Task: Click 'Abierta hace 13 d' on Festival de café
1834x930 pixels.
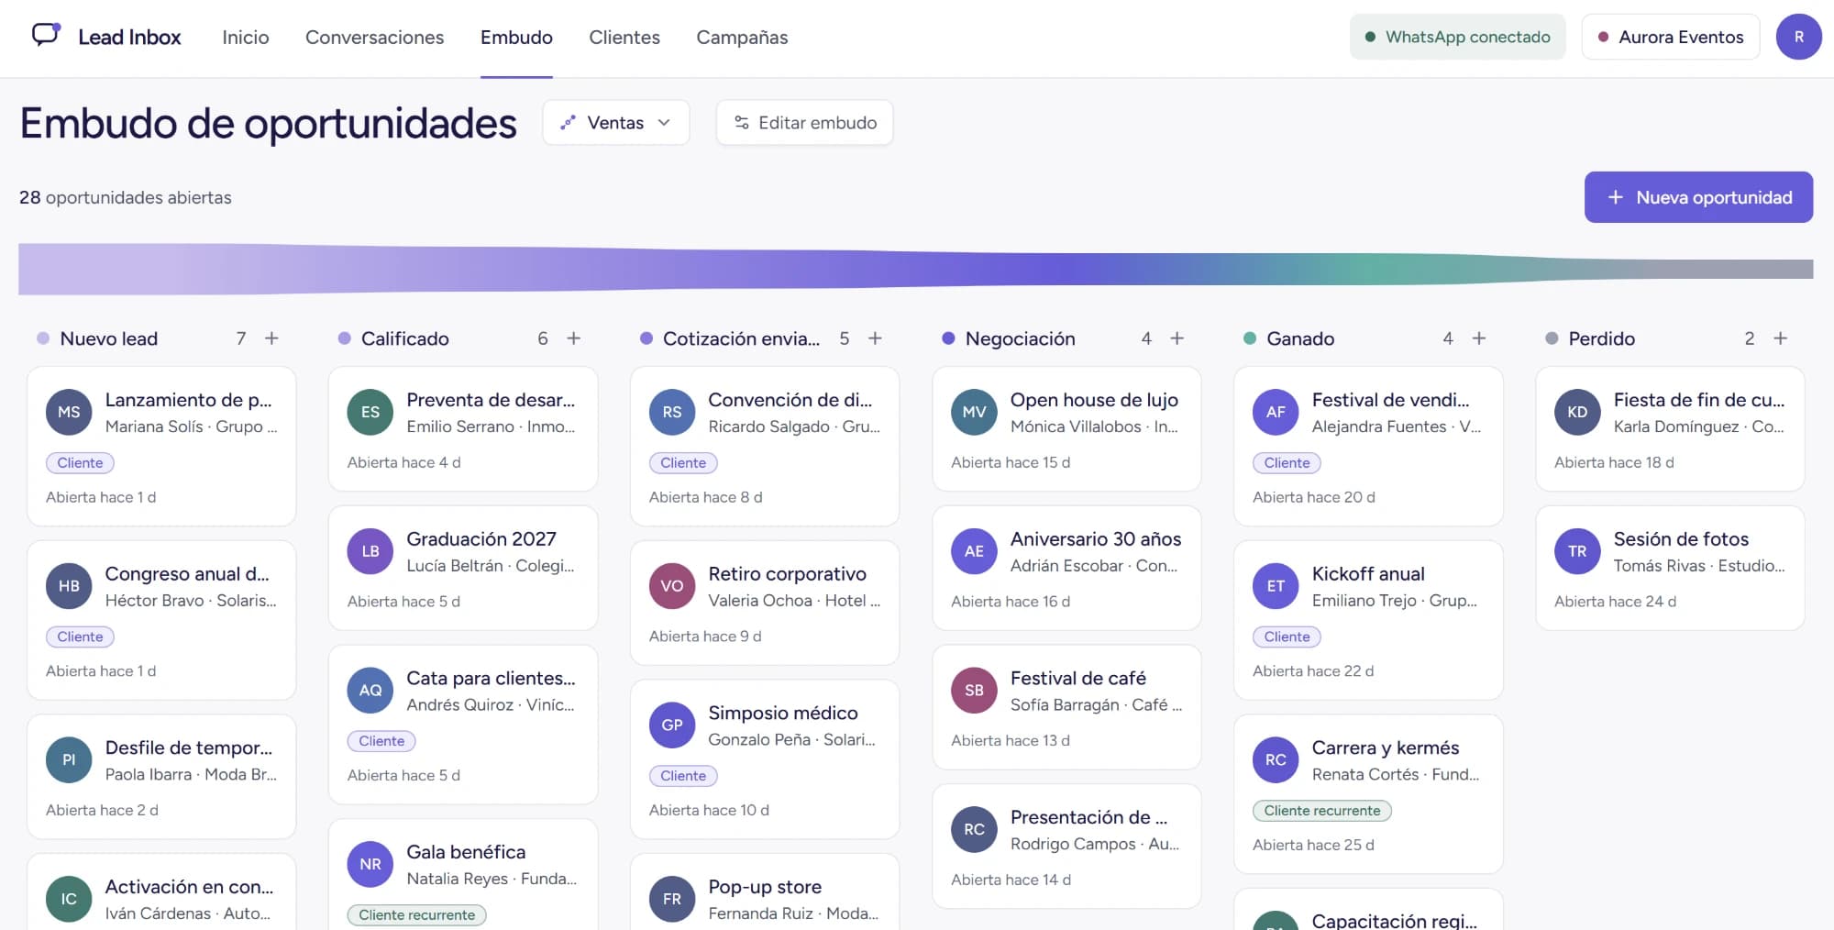Action: coord(1011,741)
